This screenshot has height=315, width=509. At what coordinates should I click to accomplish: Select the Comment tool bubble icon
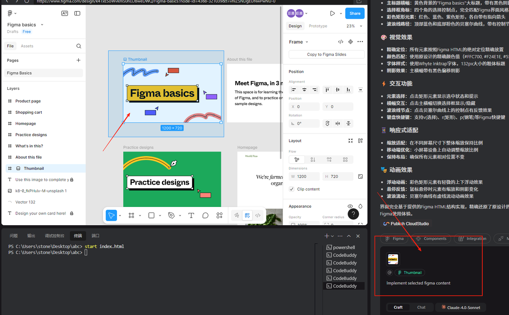205,215
